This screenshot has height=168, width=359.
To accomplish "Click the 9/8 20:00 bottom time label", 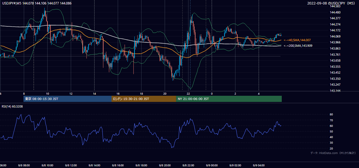I will 165,165.
